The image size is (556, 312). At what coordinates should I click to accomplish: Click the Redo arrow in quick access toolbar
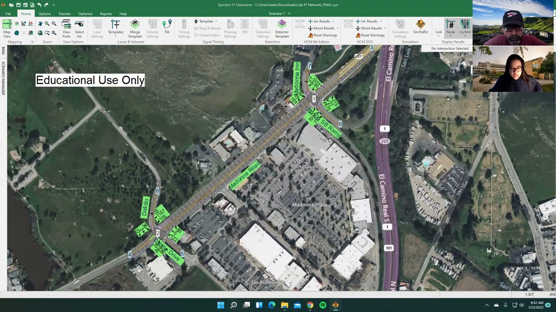click(x=46, y=5)
